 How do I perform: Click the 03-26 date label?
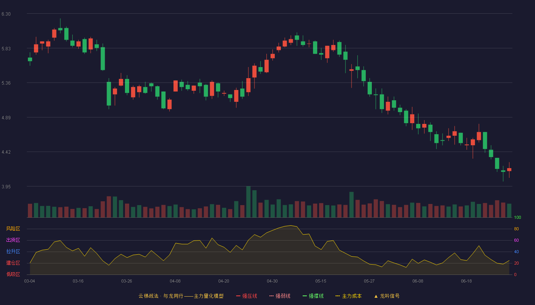127,281
